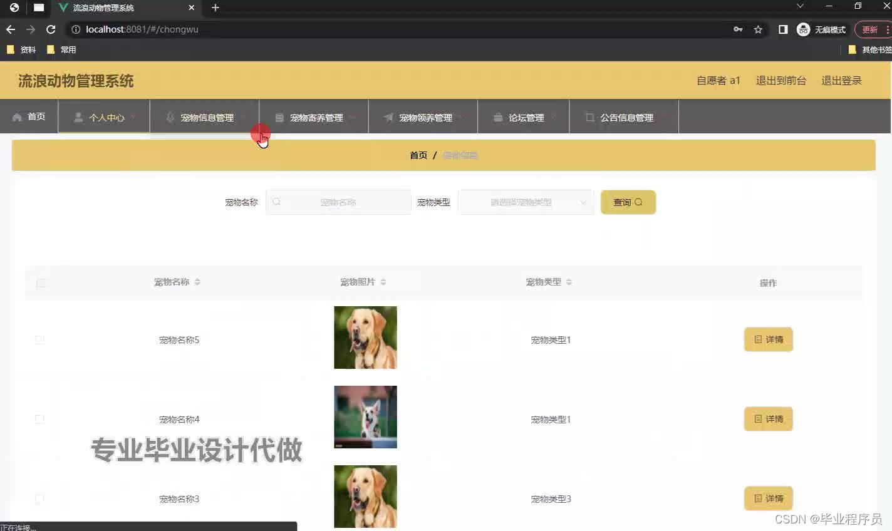Open the incognito mode indicator
The width and height of the screenshot is (892, 531).
point(821,29)
